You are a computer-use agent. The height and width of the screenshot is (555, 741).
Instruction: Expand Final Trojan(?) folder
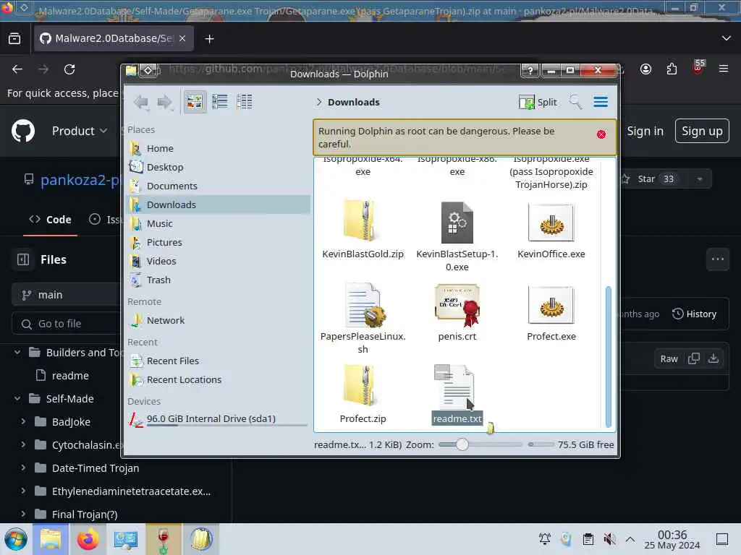click(23, 514)
